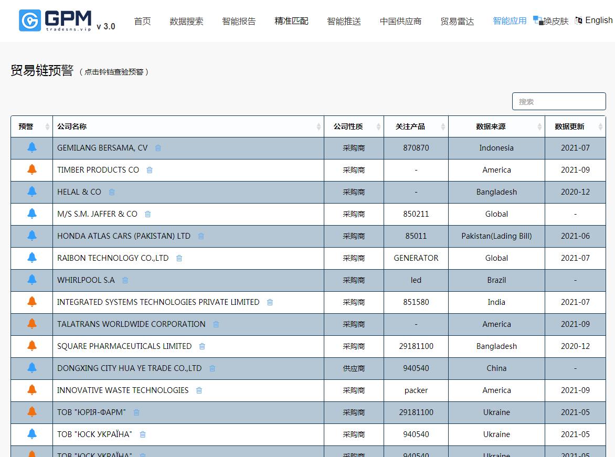Screen dimensions: 615x457
Task: Click trash icon beside SQUARE PHARMACEUTICALS LIMITED
Action: [x=202, y=346]
